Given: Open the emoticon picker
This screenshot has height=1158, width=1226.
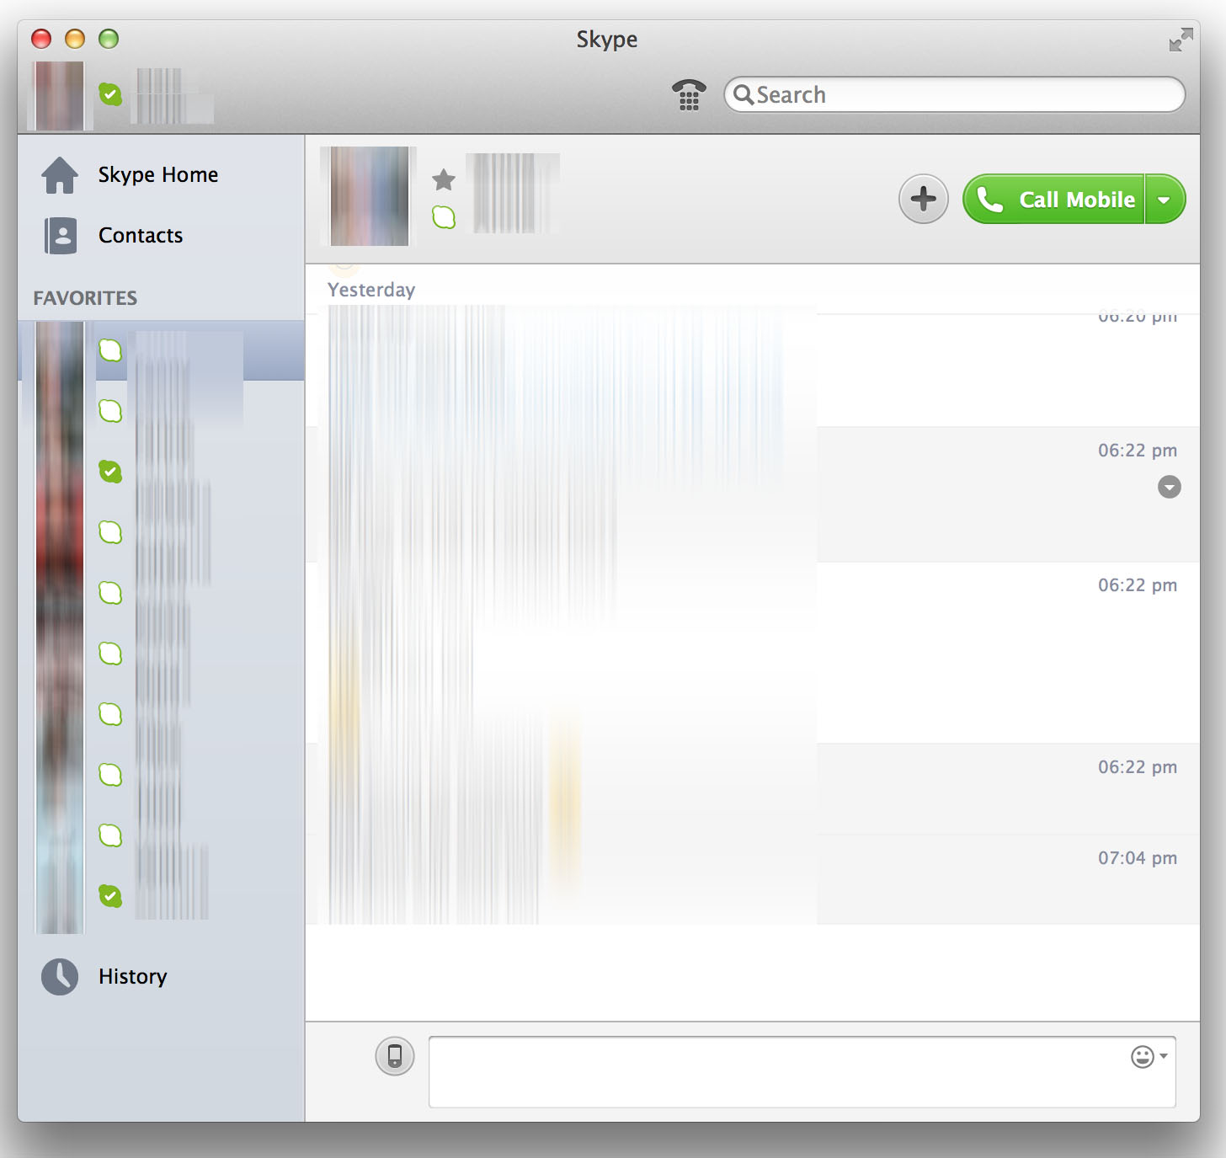Looking at the screenshot, I should [1149, 1056].
